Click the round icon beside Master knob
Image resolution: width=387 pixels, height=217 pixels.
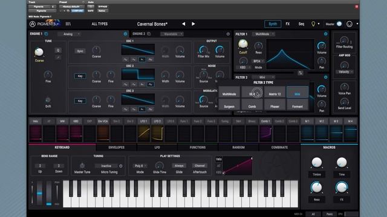[x=350, y=24]
